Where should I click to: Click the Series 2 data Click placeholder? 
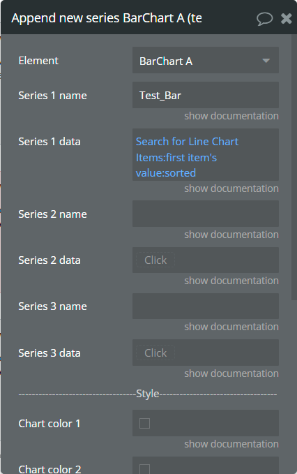point(155,260)
